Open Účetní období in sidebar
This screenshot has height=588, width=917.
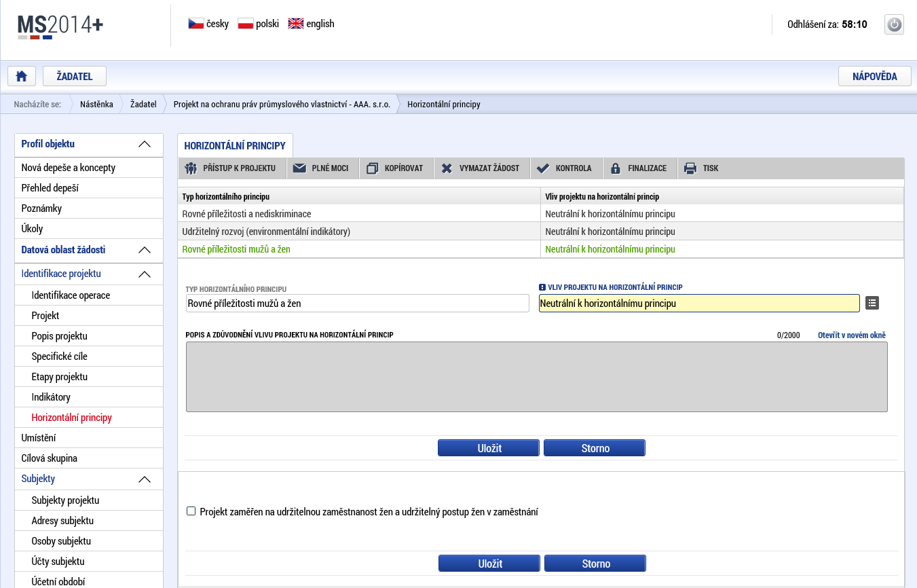click(x=89, y=581)
